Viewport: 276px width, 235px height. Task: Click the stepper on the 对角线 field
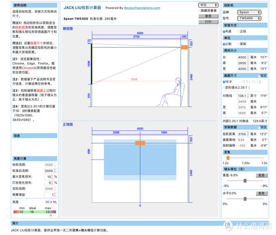click(x=248, y=96)
